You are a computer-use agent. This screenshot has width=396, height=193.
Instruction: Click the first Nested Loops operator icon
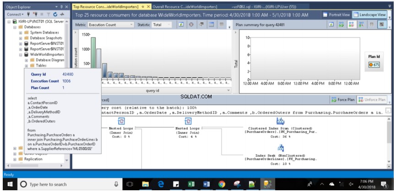point(121,121)
